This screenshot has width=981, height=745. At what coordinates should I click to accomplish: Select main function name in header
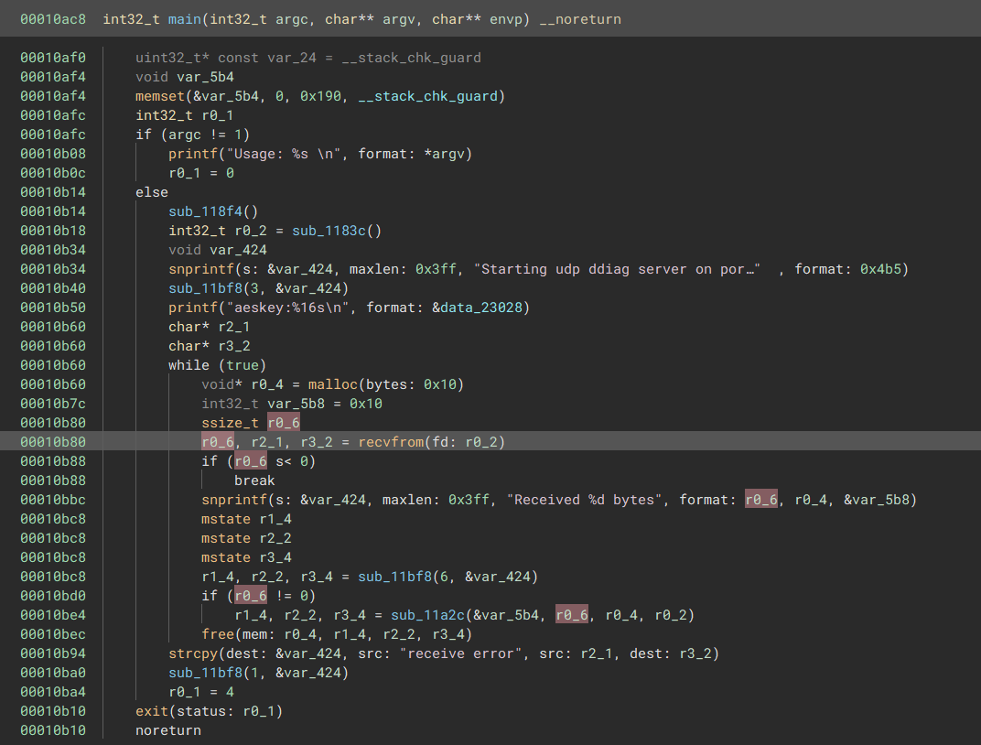point(187,19)
